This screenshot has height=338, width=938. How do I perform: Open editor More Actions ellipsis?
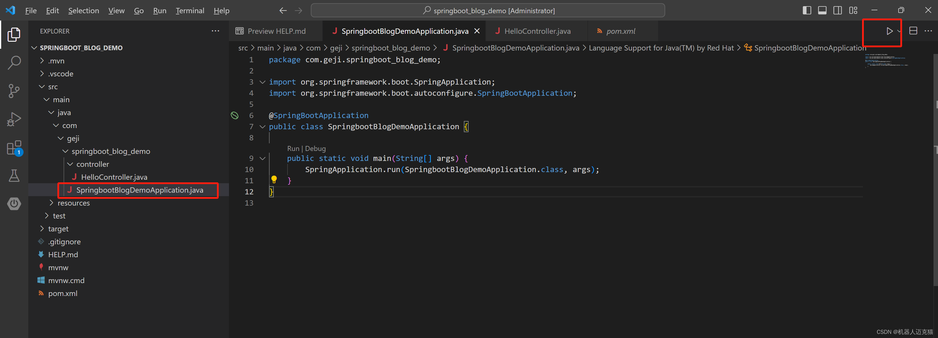(928, 31)
